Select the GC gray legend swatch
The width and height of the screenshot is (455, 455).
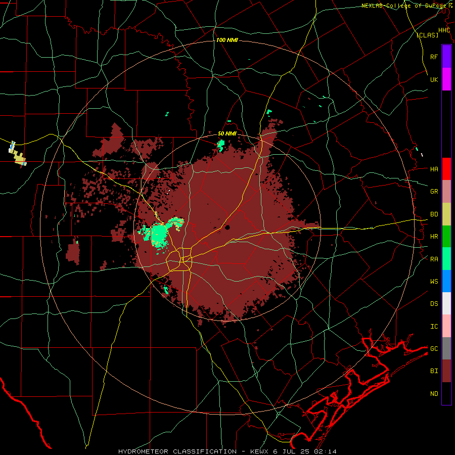(446, 348)
